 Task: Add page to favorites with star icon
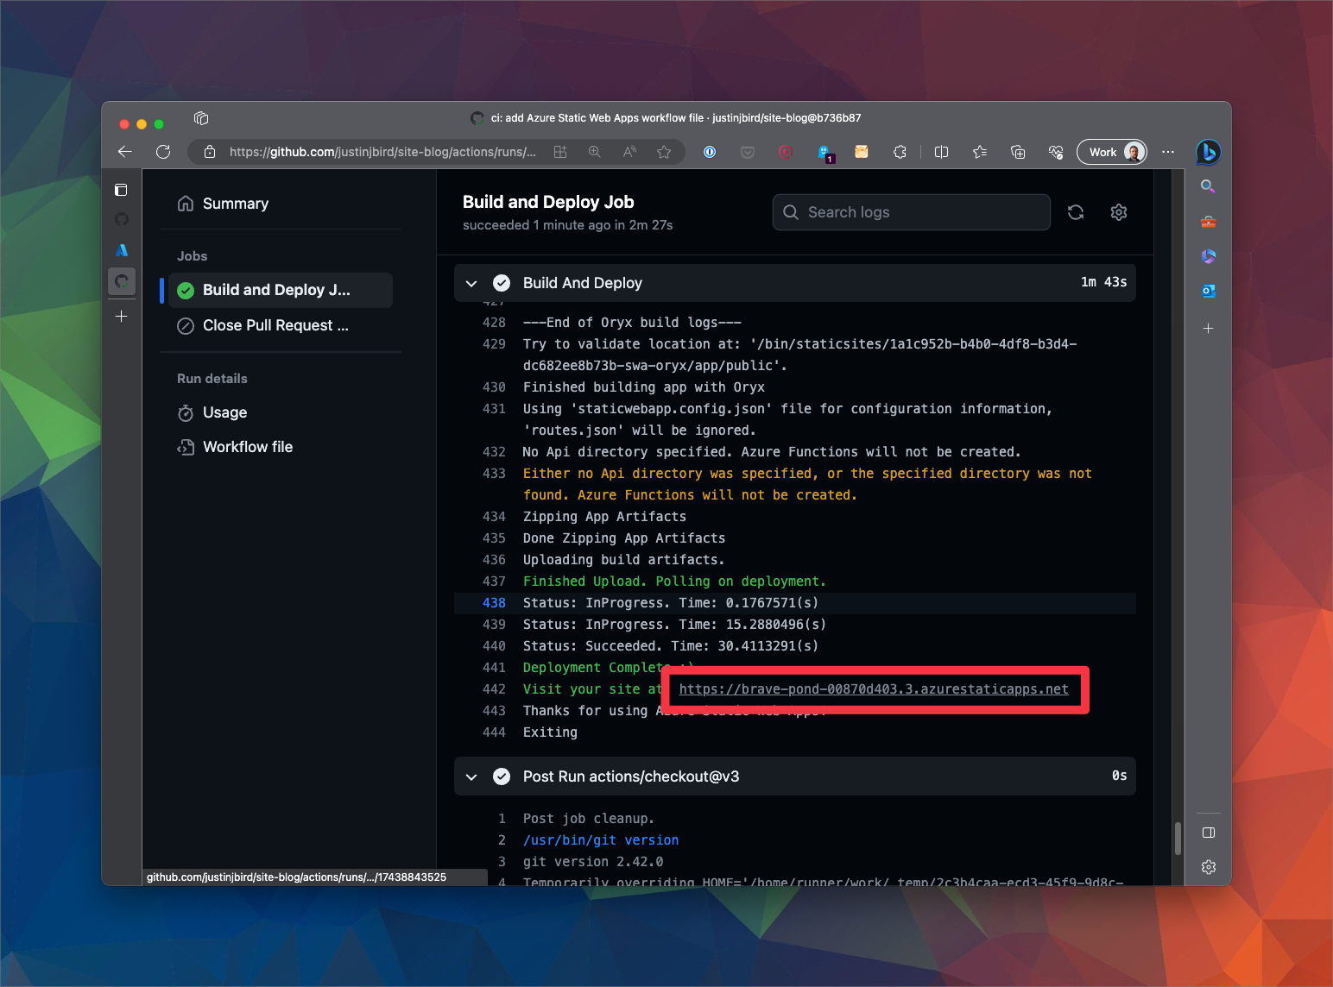point(663,152)
